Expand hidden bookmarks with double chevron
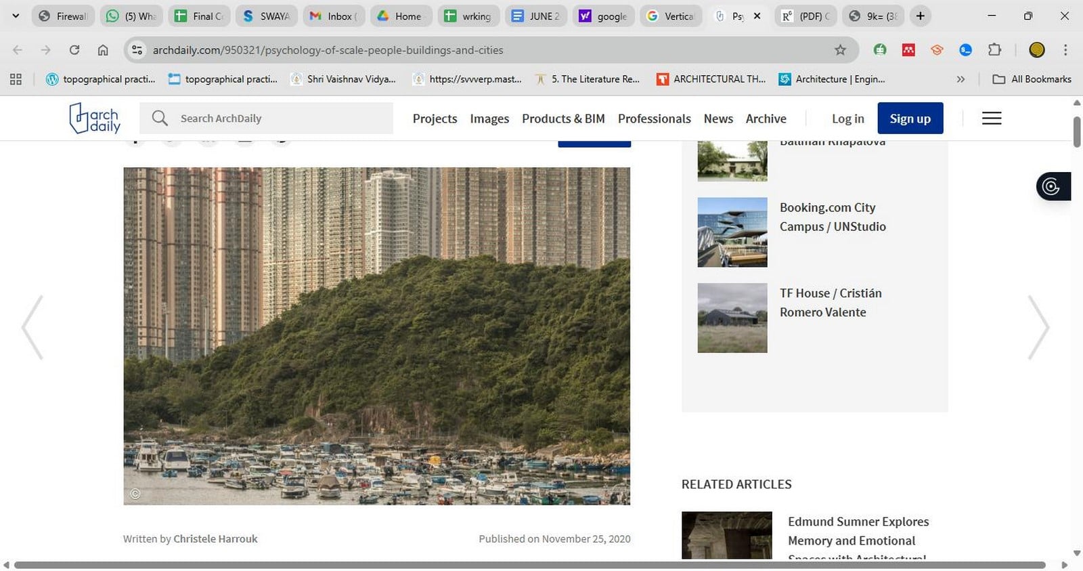This screenshot has height=571, width=1083. pyautogui.click(x=960, y=79)
